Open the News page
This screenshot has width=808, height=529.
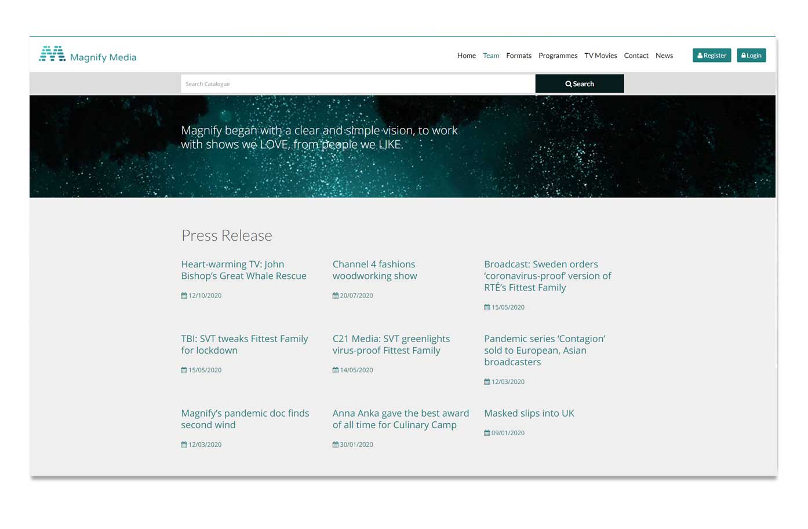[664, 56]
